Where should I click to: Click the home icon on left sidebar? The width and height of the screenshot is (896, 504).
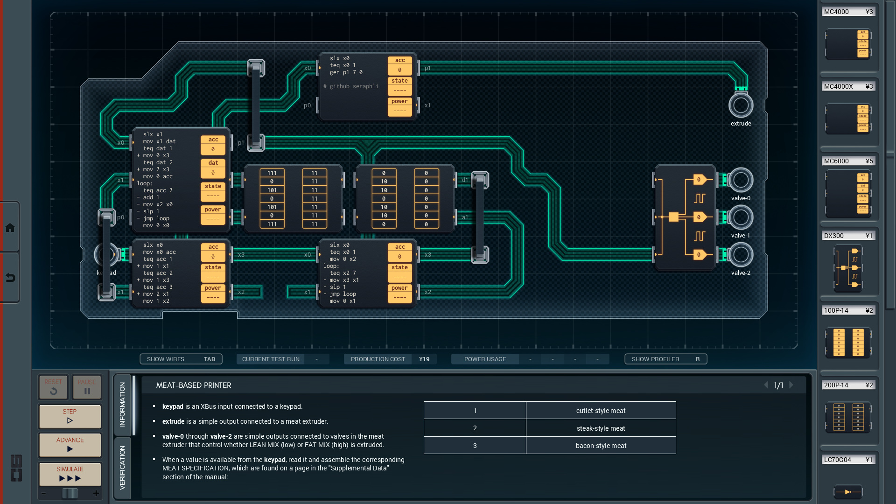point(10,228)
